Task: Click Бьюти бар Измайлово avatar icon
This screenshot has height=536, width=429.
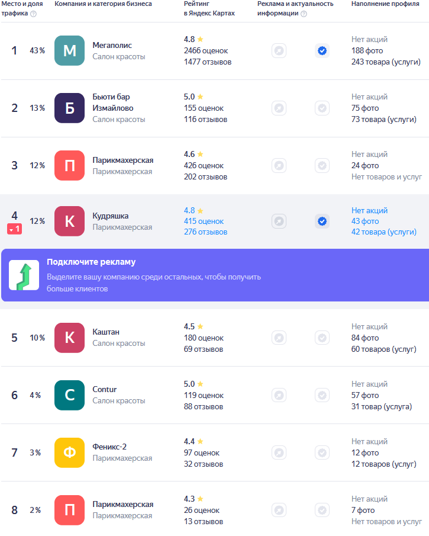Action: 70,108
